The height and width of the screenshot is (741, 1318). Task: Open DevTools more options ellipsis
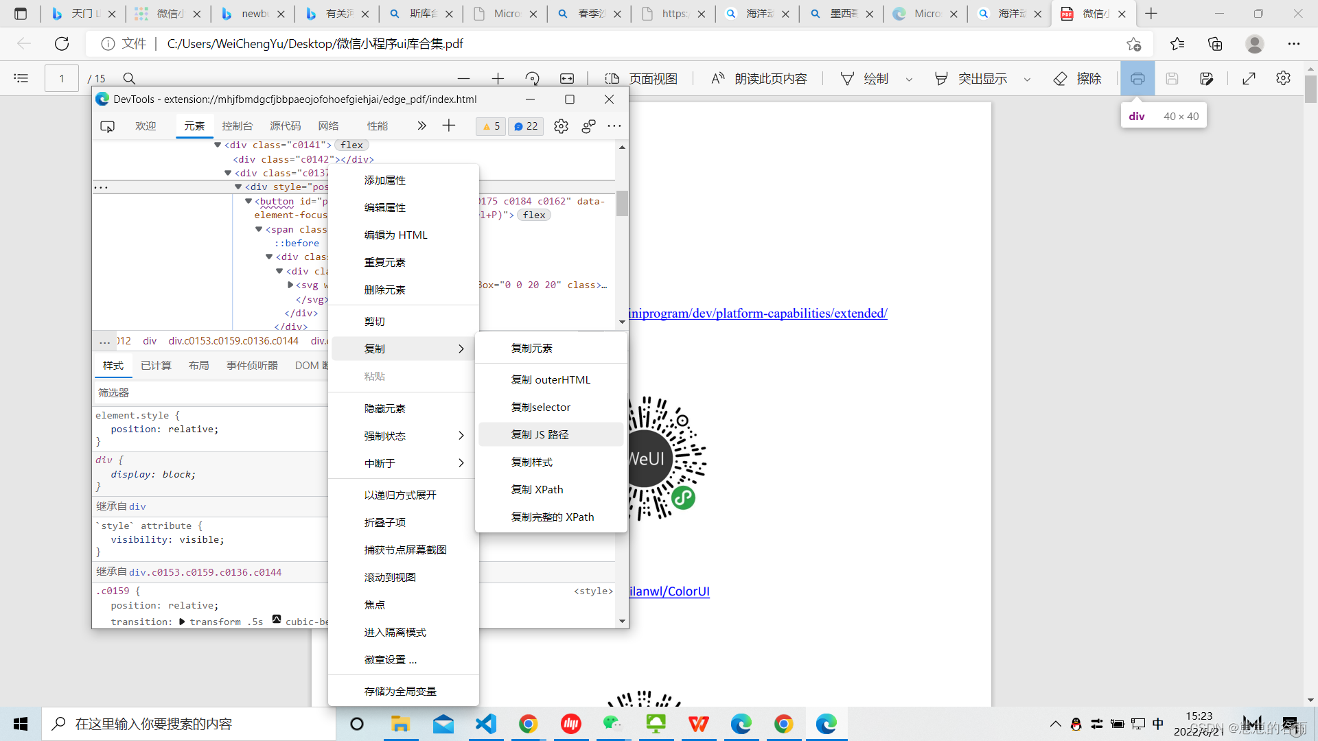click(614, 126)
